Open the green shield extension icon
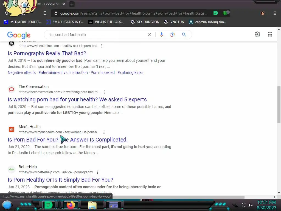This screenshot has width=281, height=211. (x=226, y=13)
